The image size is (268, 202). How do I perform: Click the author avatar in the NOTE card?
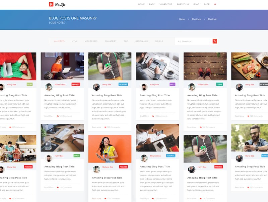144,87
